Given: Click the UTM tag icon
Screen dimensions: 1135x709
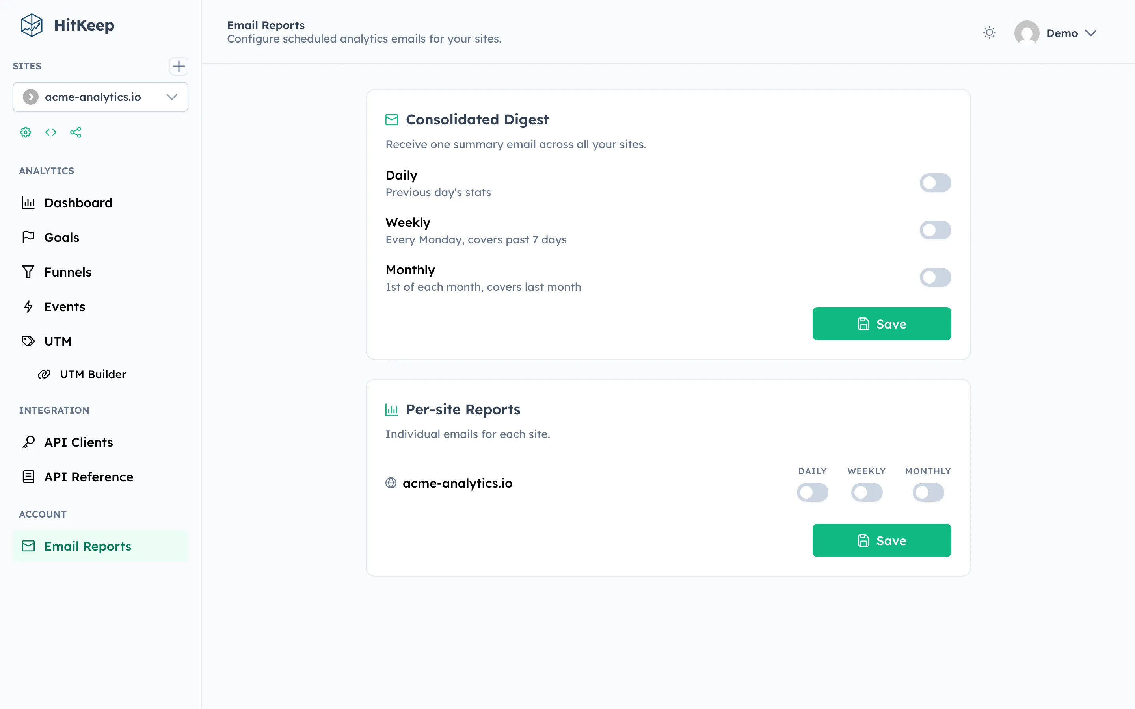Looking at the screenshot, I should pos(28,341).
